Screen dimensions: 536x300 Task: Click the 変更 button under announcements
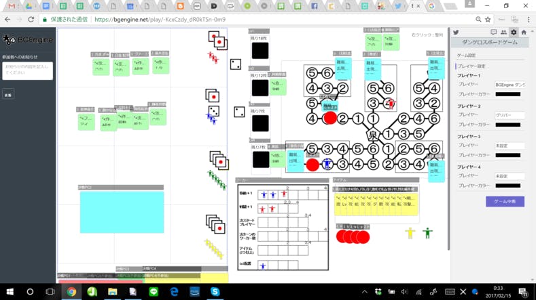tap(8, 95)
